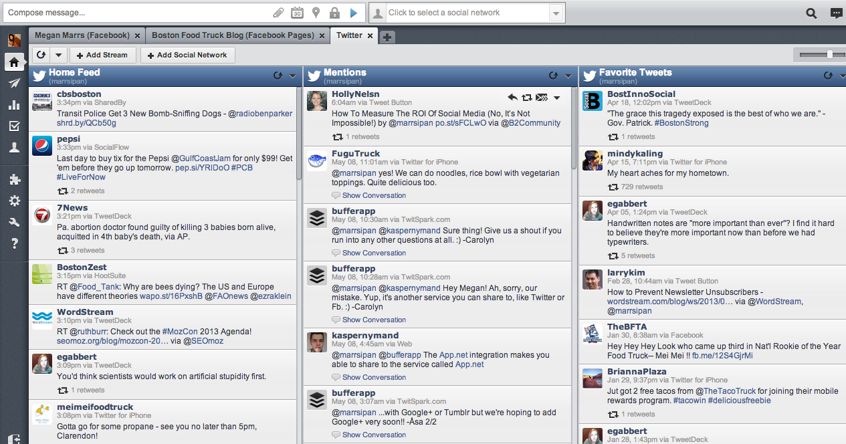Click into the Compose message field

[x=138, y=13]
